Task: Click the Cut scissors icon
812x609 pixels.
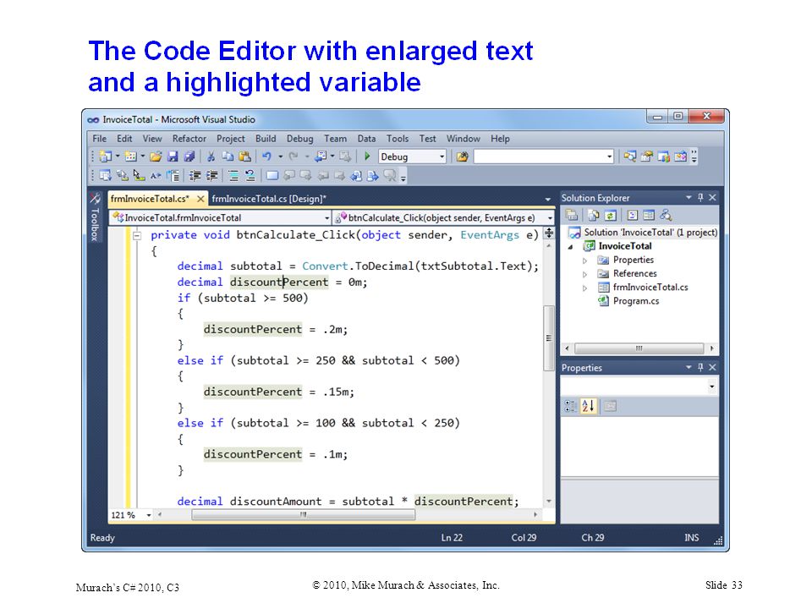Action: [211, 156]
